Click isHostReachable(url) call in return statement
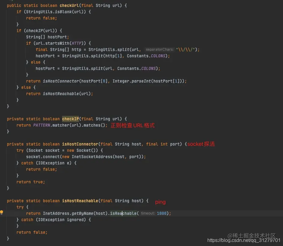 click(67, 94)
